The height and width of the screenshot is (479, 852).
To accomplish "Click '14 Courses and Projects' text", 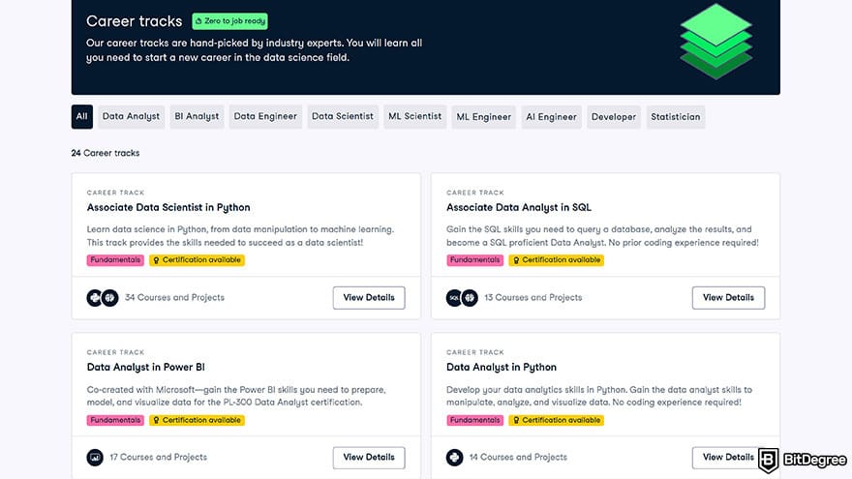I will click(x=518, y=458).
